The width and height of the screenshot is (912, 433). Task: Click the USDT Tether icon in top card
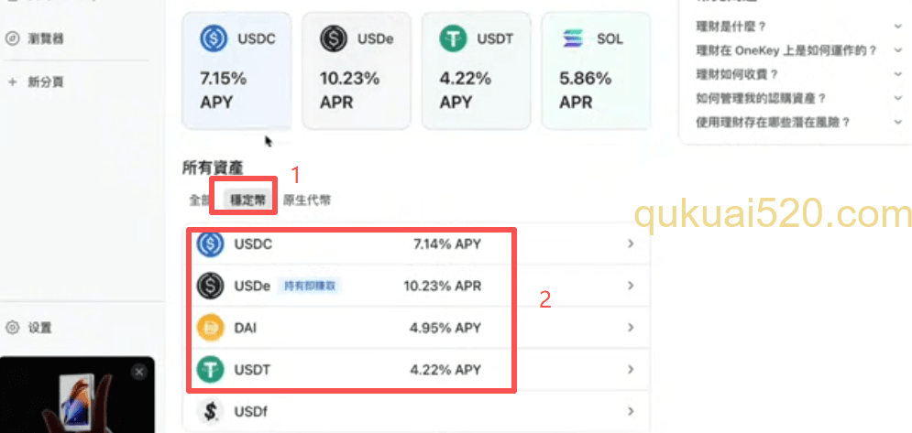453,39
